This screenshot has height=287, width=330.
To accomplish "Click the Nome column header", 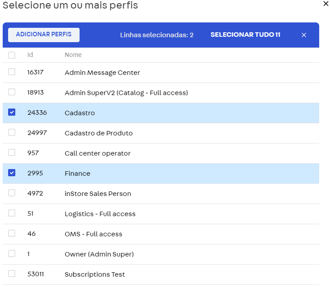I will click(x=73, y=55).
